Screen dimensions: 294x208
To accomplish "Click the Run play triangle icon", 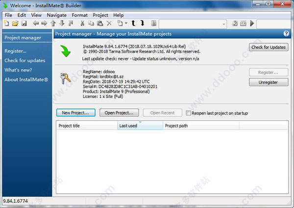I will pos(252,24).
